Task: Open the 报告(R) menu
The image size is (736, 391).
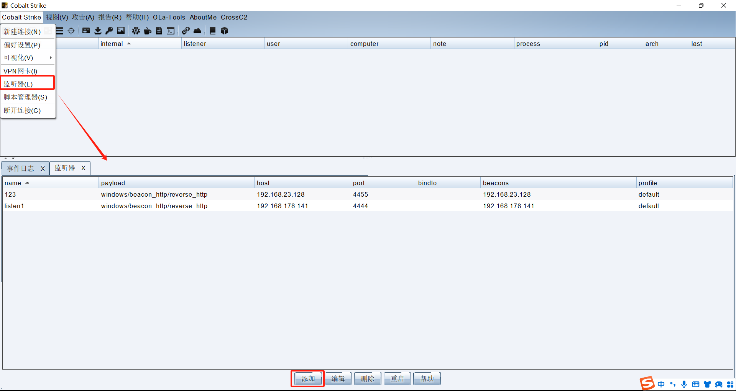Action: pyautogui.click(x=110, y=17)
